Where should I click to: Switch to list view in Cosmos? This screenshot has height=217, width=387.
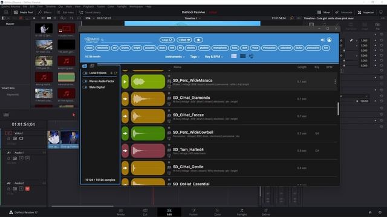(234, 56)
